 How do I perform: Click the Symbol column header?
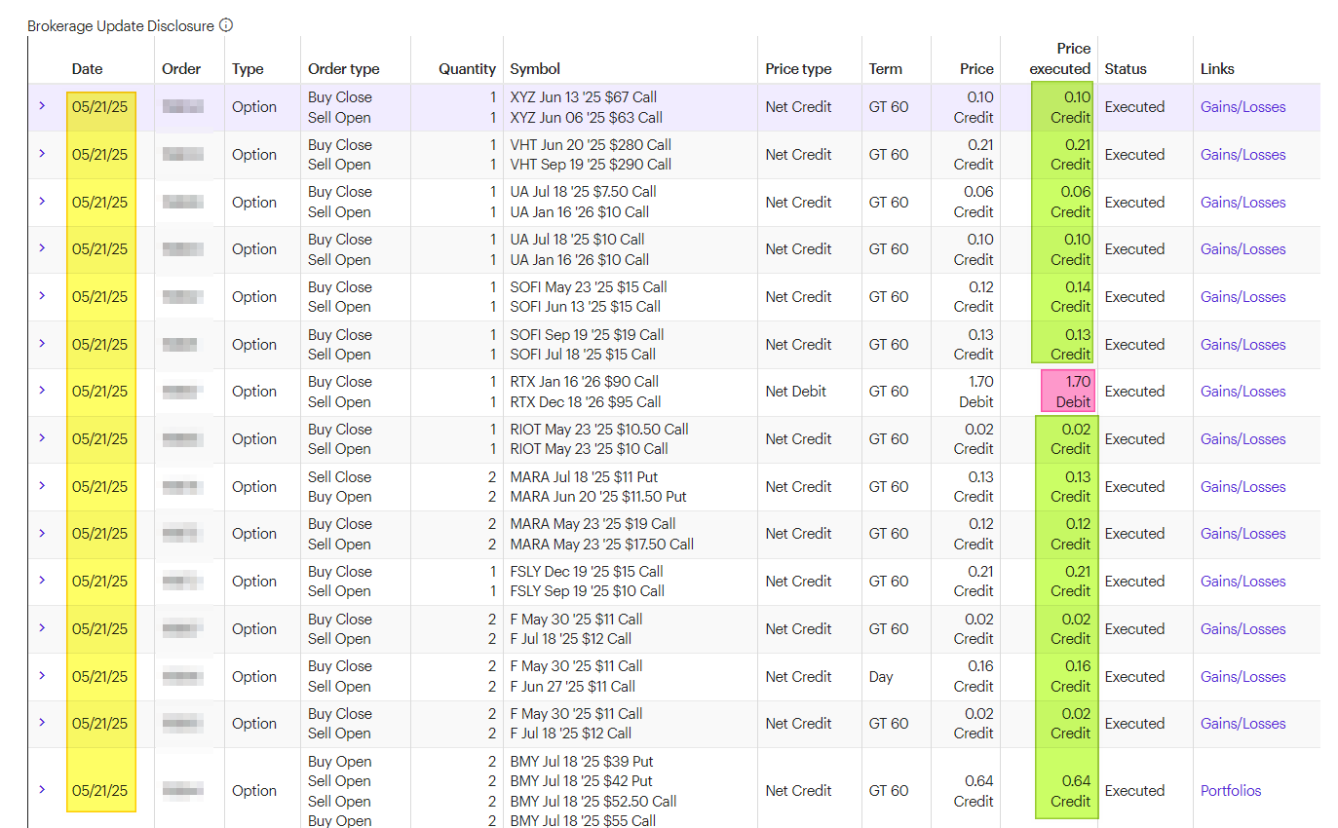[535, 69]
